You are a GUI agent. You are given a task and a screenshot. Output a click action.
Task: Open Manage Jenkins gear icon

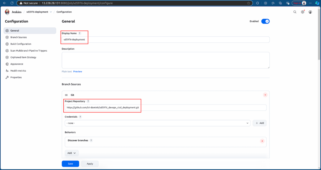303,12
